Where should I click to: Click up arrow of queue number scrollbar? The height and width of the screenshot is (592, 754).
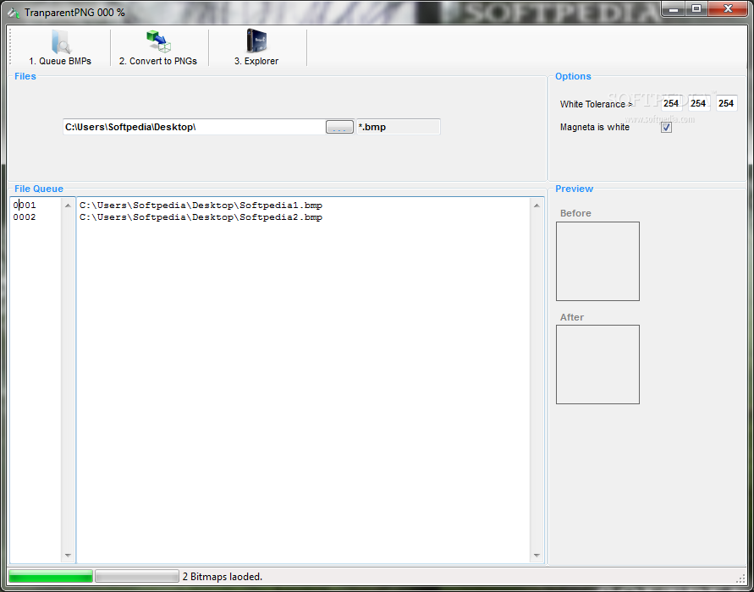click(x=68, y=206)
